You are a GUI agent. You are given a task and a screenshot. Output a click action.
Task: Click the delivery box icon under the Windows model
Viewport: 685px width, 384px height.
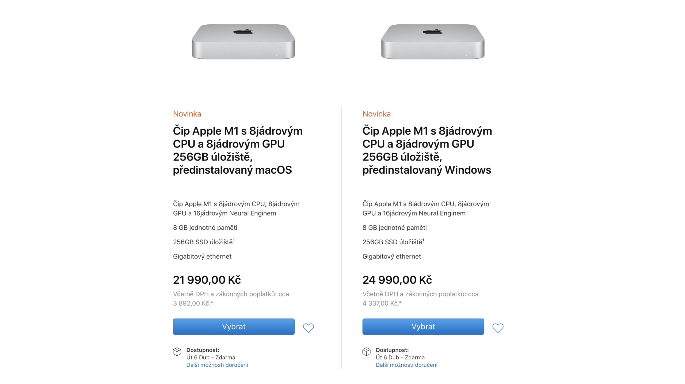tap(366, 351)
